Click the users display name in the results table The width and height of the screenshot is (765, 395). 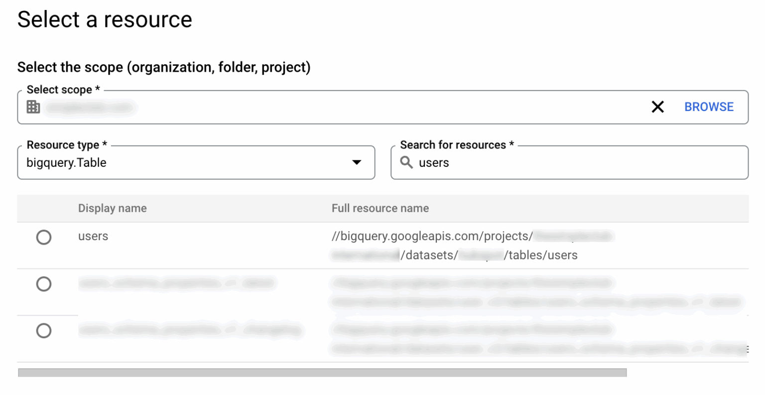[93, 236]
